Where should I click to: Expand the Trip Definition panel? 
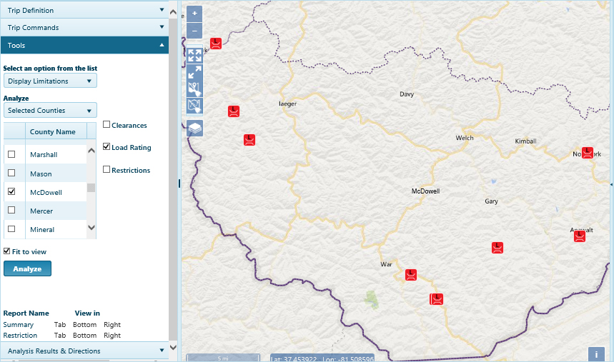tap(84, 11)
